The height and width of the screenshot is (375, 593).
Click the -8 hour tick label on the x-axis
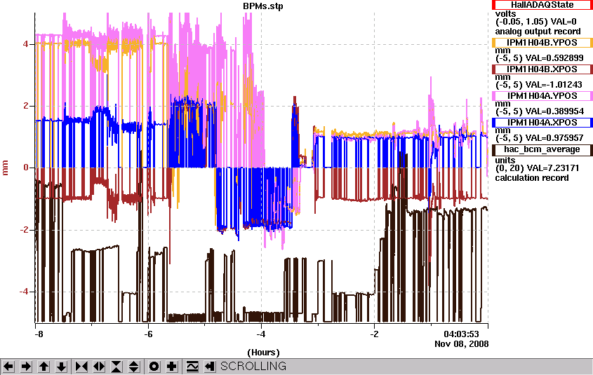coord(39,334)
